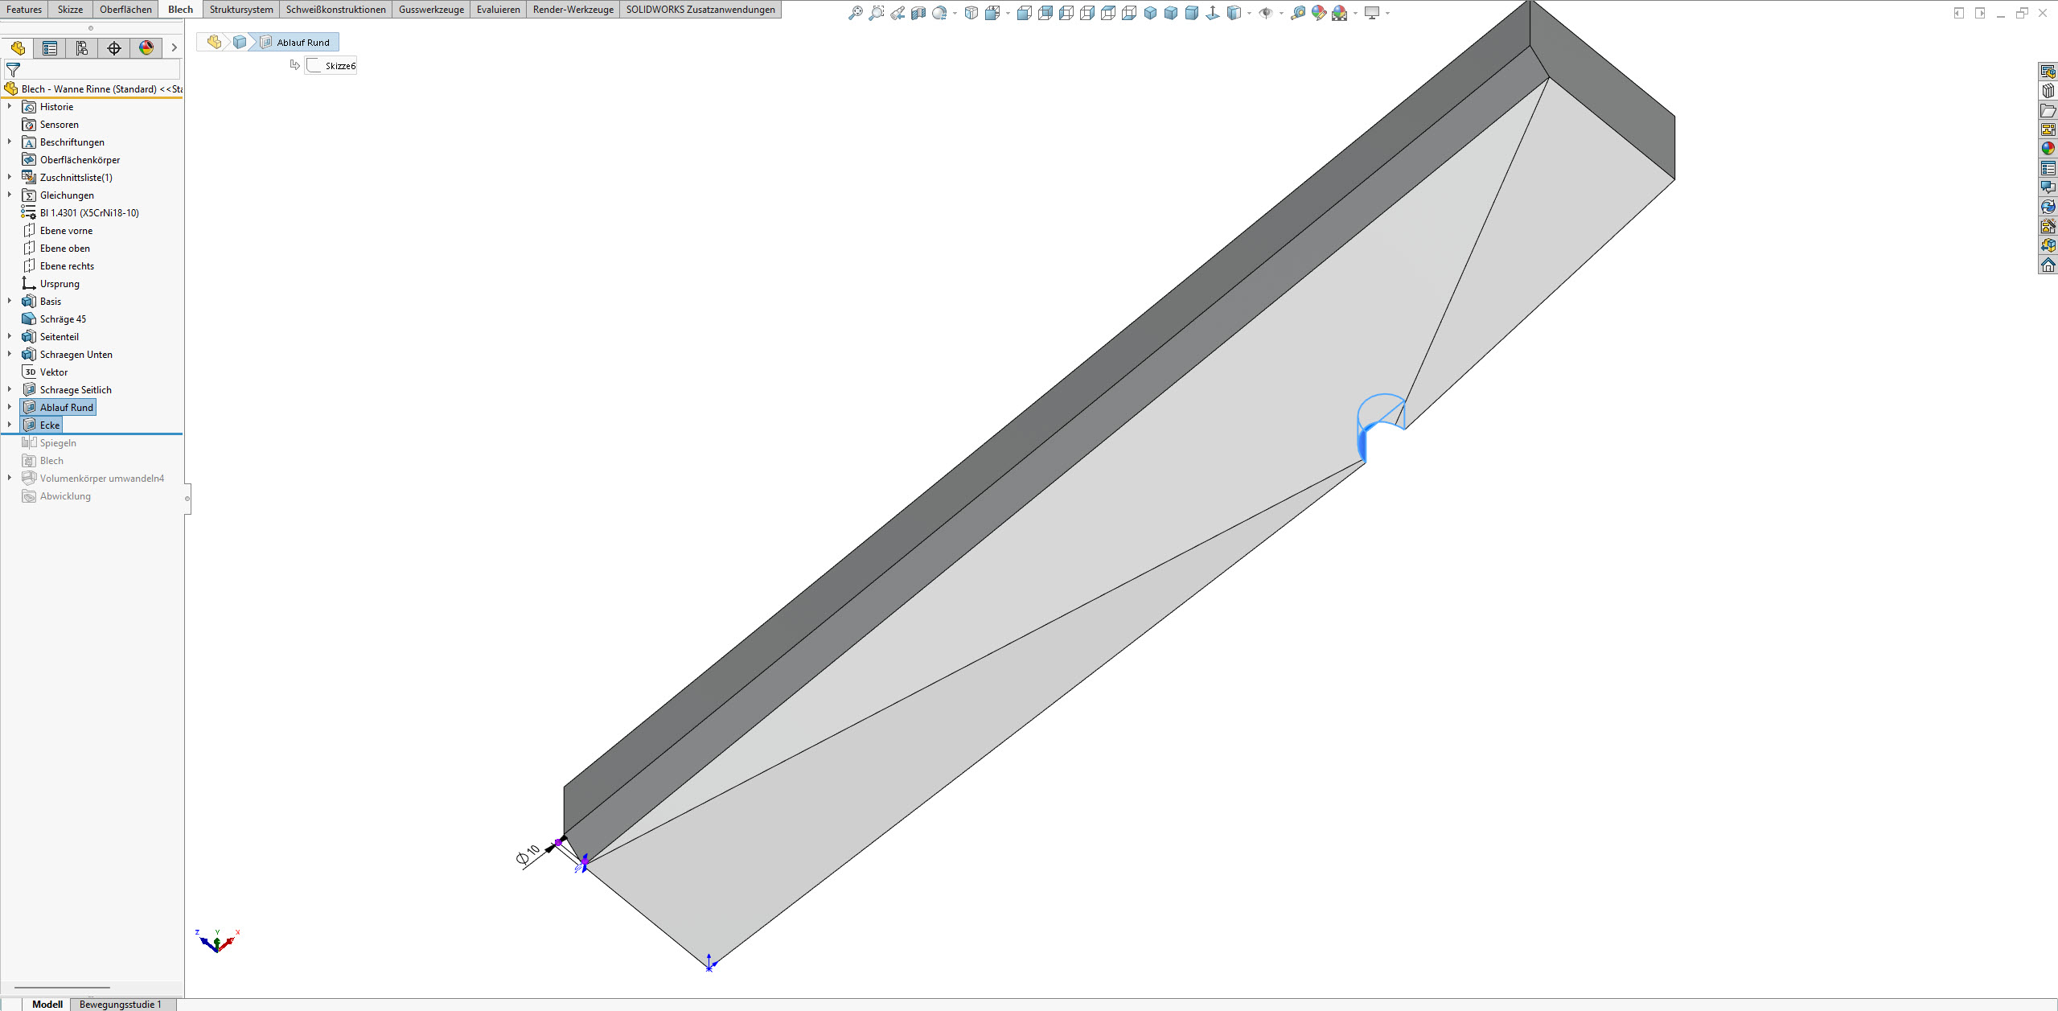Screen dimensions: 2058x1011
Task: Open the Normal To view icon
Action: point(1213,13)
